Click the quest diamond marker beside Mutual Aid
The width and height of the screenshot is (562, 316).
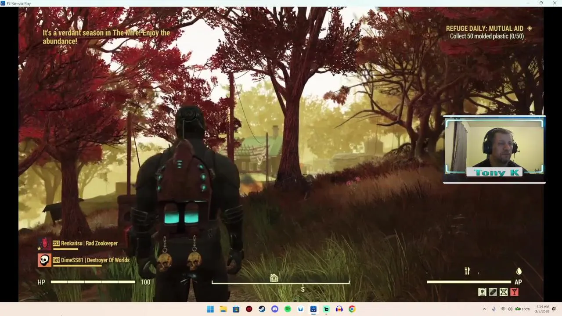(x=530, y=29)
